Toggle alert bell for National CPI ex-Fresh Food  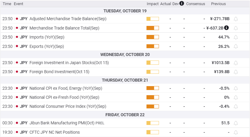236,97
